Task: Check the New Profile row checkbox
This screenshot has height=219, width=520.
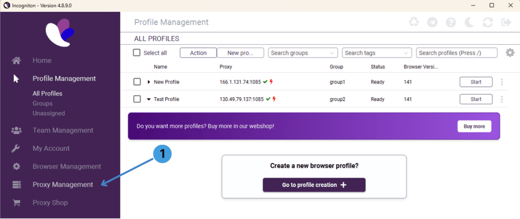Action: [x=137, y=82]
